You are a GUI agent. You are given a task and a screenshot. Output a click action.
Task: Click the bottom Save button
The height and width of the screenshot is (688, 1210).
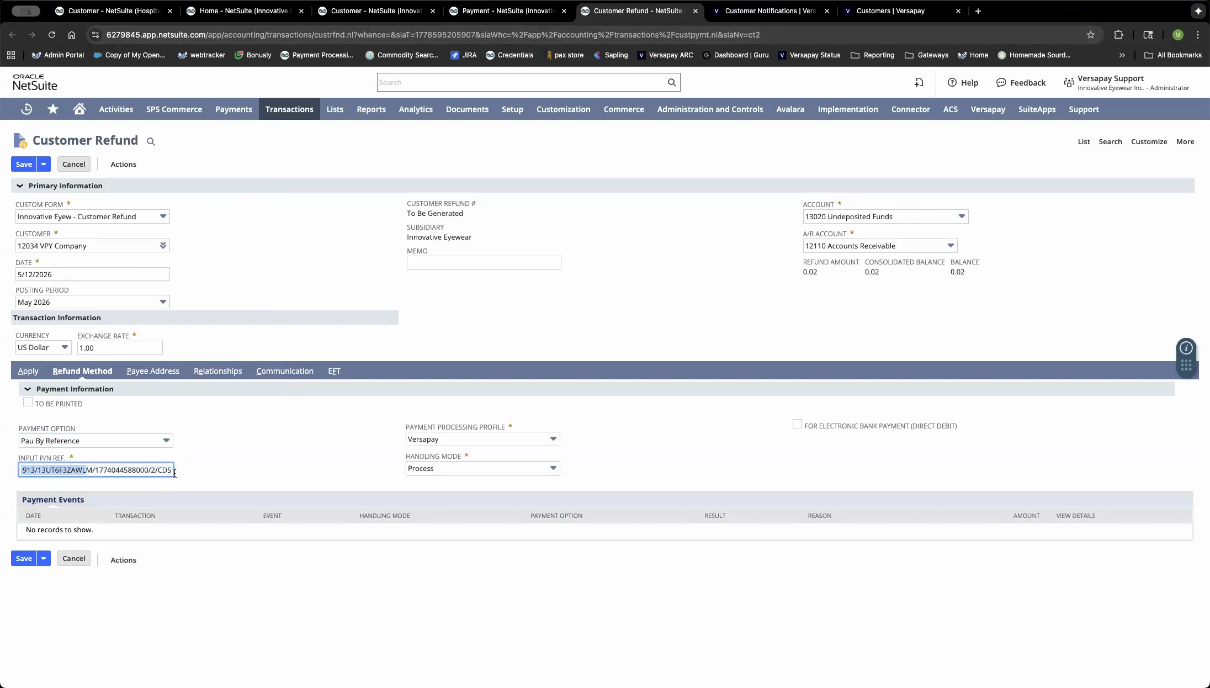click(24, 558)
